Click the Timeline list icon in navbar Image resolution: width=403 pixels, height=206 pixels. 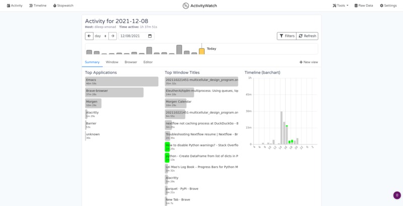31,6
